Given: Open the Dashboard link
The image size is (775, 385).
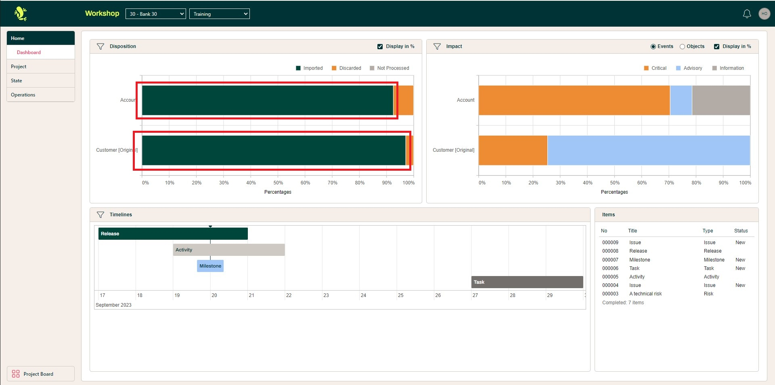Looking at the screenshot, I should (29, 52).
